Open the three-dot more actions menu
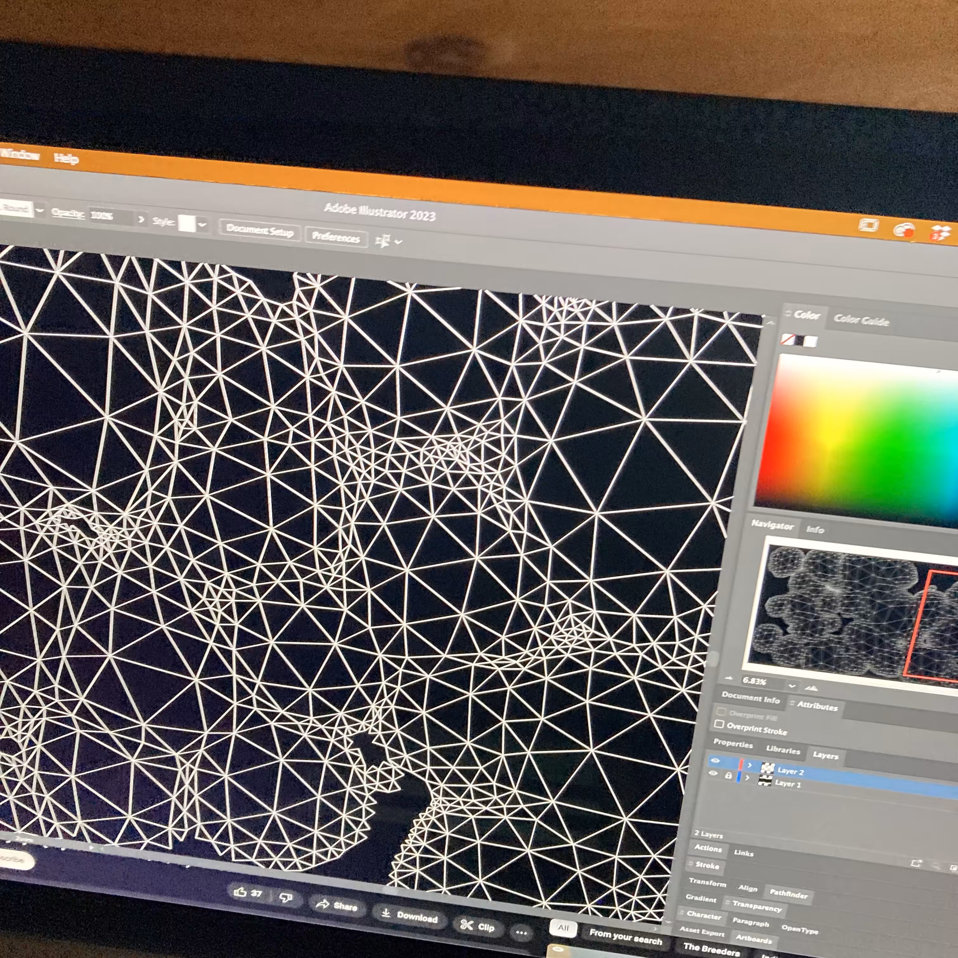The height and width of the screenshot is (958, 958). [521, 932]
